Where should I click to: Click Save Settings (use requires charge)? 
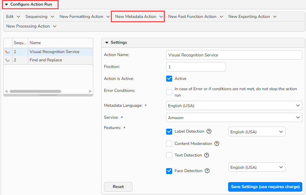pyautogui.click(x=265, y=187)
